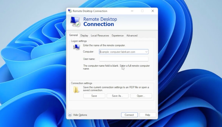Open the Computer name dropdown list
Viewport: 222px width, 127px height.
click(146, 52)
